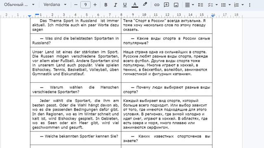Toggle underline formatting

click(x=125, y=5)
